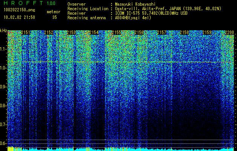The image size is (237, 151).
Task: Click the 0.9 kHz axis label
Action: pos(3,87)
